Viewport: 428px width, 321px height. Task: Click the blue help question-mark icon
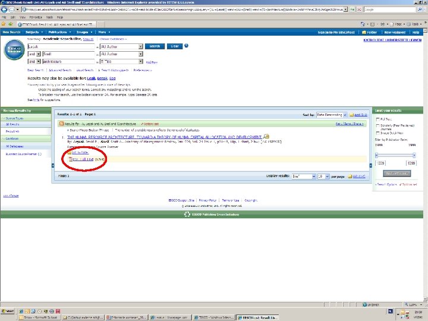point(186,46)
